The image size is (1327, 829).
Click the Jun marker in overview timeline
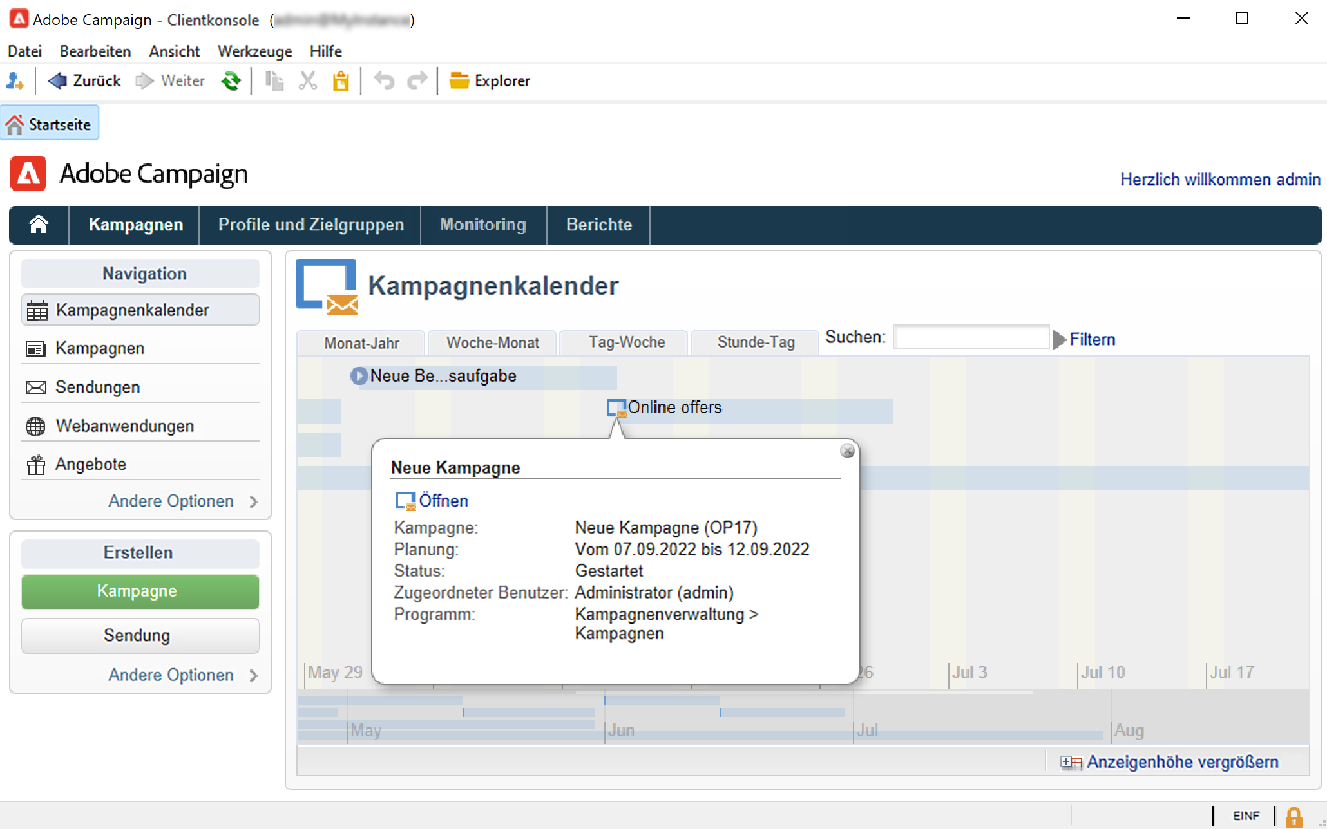pyautogui.click(x=621, y=731)
